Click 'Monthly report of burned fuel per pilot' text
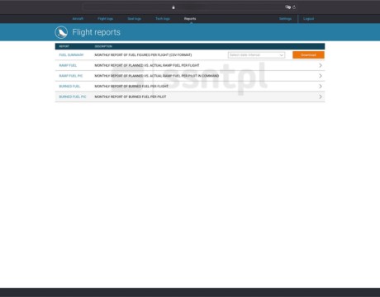 pyautogui.click(x=131, y=97)
